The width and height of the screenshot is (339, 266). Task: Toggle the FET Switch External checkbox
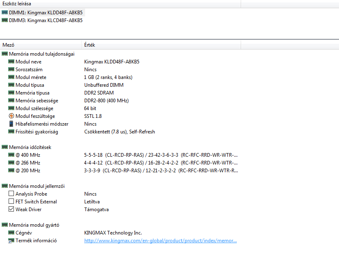[x=11, y=201]
